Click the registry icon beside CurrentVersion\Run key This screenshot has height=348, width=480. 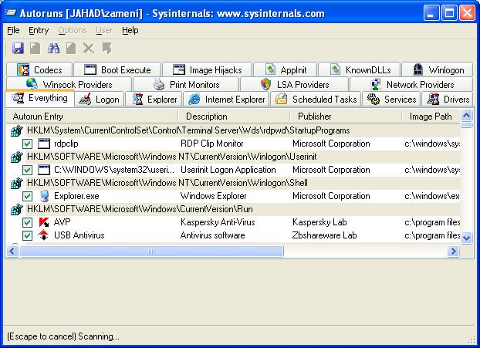tap(16, 209)
